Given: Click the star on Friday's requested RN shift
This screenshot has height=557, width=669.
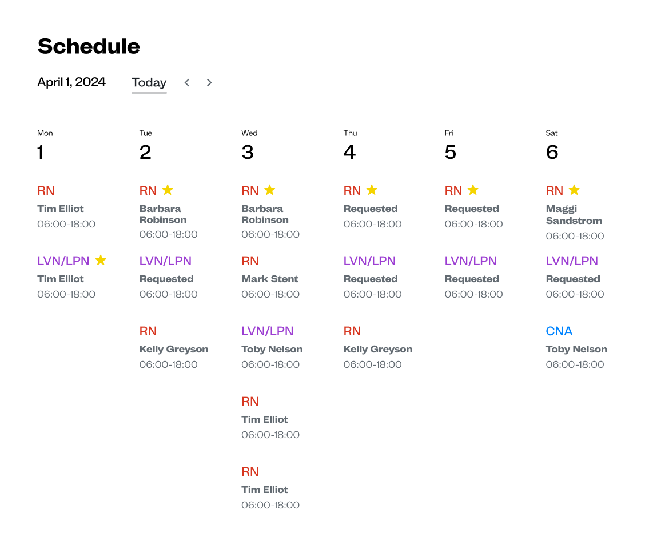Looking at the screenshot, I should point(472,190).
